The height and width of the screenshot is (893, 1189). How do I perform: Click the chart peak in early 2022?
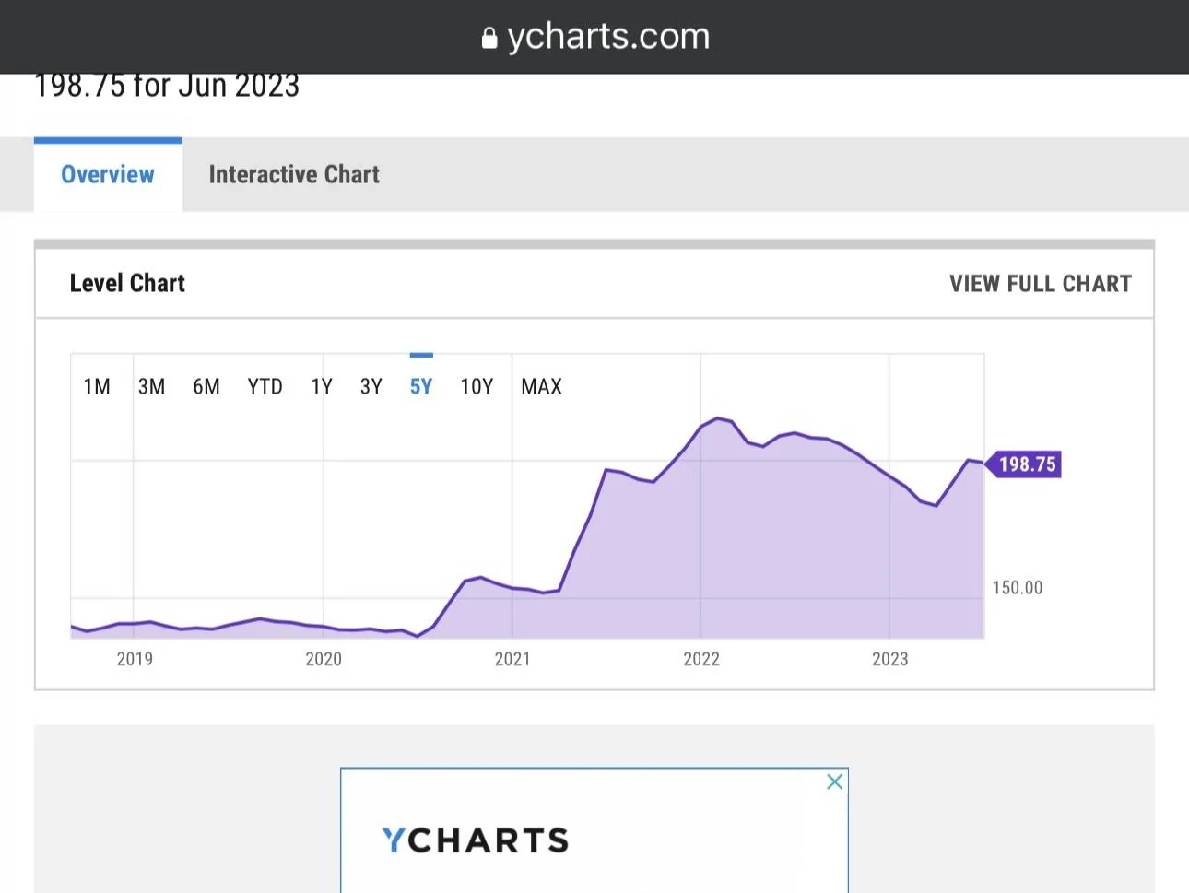(718, 418)
